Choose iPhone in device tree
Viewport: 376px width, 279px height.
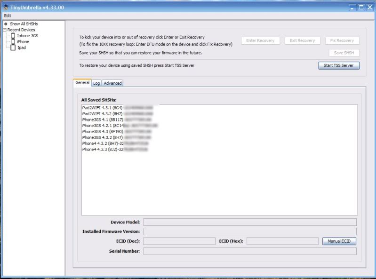(23, 42)
